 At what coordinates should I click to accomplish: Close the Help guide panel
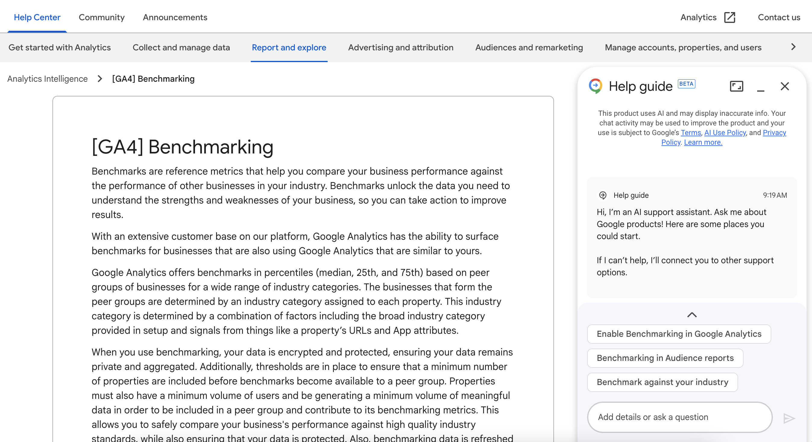pyautogui.click(x=785, y=86)
